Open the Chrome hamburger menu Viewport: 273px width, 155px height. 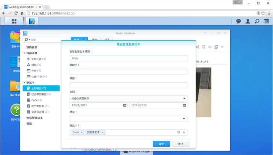pos(269,13)
